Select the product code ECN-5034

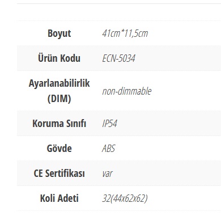point(118,58)
